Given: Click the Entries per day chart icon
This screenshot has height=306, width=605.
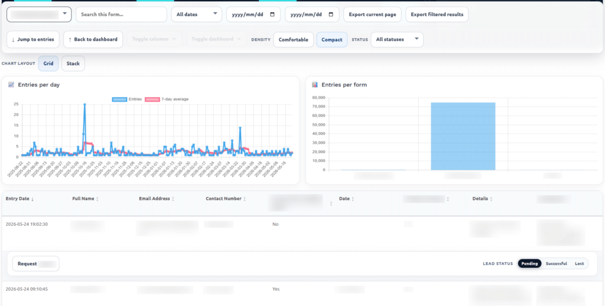Looking at the screenshot, I should pos(11,85).
